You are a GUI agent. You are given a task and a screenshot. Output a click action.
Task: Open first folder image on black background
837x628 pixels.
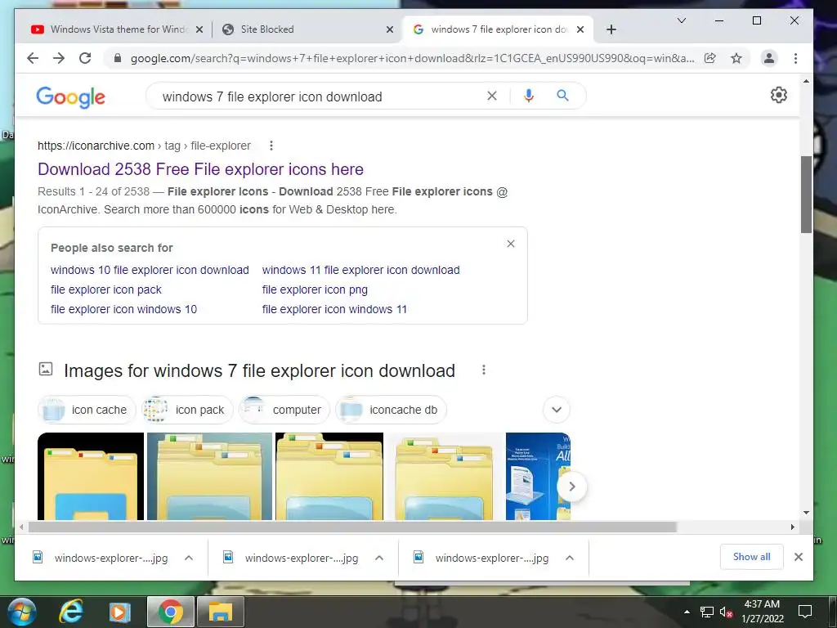[91, 477]
